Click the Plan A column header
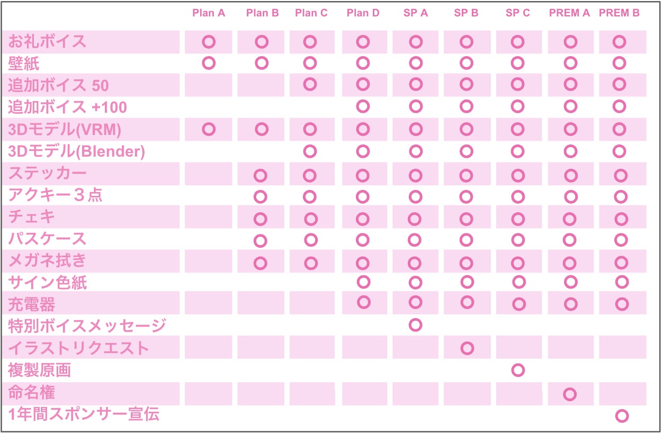 [x=209, y=13]
